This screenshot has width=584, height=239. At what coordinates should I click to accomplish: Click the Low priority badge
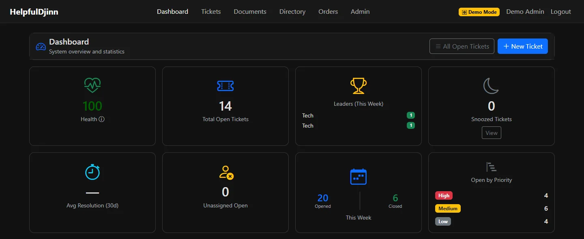coord(443,222)
